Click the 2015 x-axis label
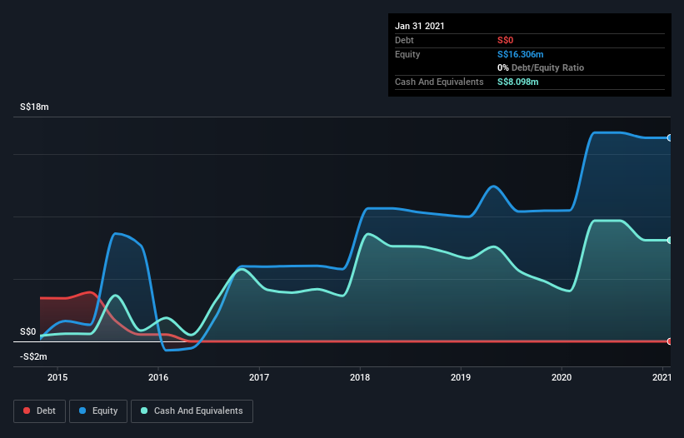Image resolution: width=684 pixels, height=438 pixels. tap(57, 377)
